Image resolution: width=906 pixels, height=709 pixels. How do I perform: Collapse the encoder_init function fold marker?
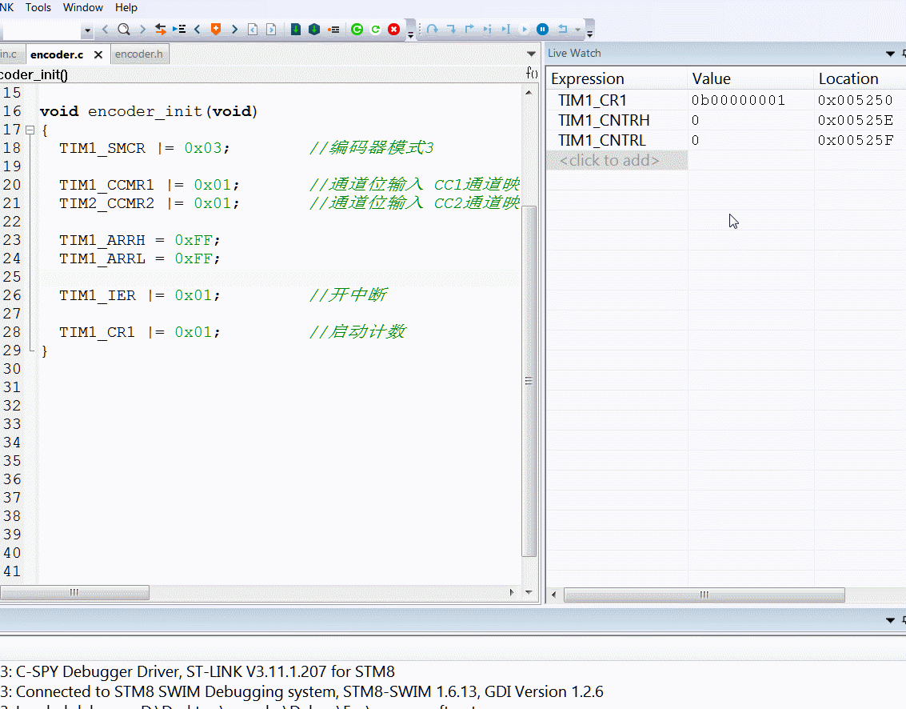click(x=30, y=130)
